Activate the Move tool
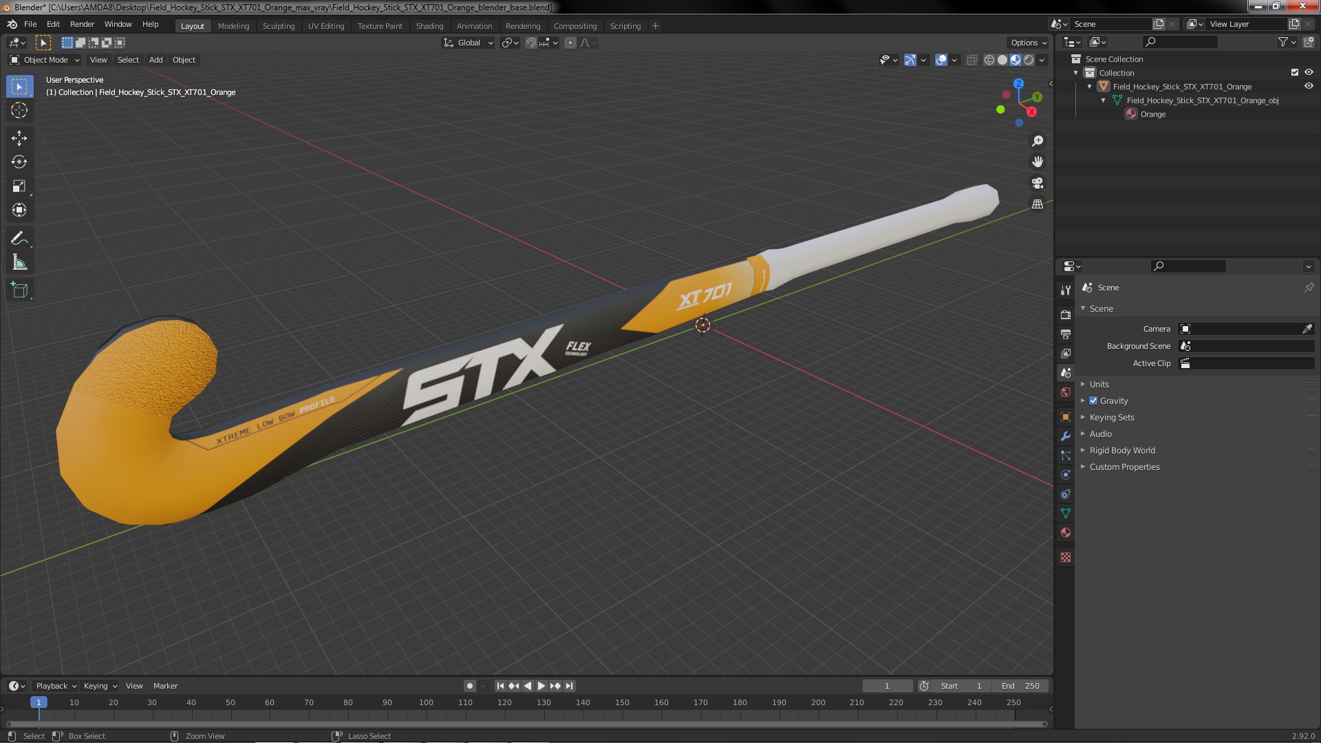This screenshot has height=743, width=1321. (19, 138)
